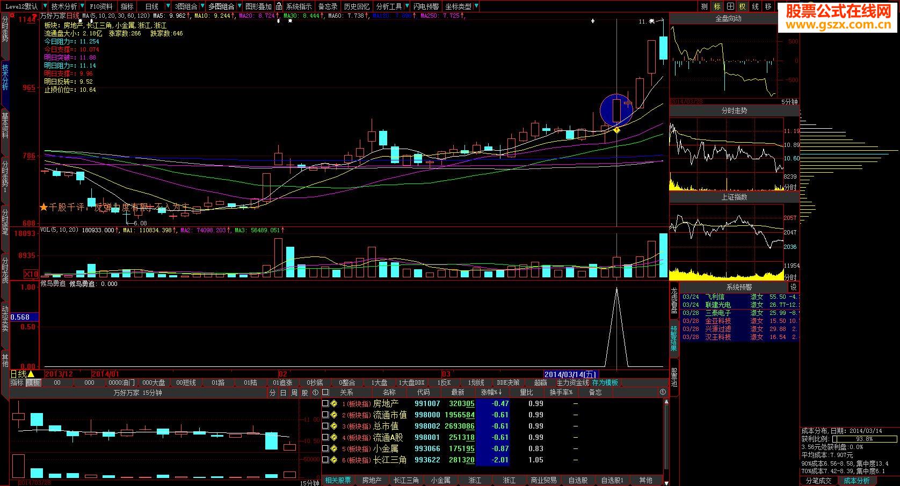The width and height of the screenshot is (900, 486).
Task: Toggle the 标 marker icon
Action: click(x=717, y=6)
